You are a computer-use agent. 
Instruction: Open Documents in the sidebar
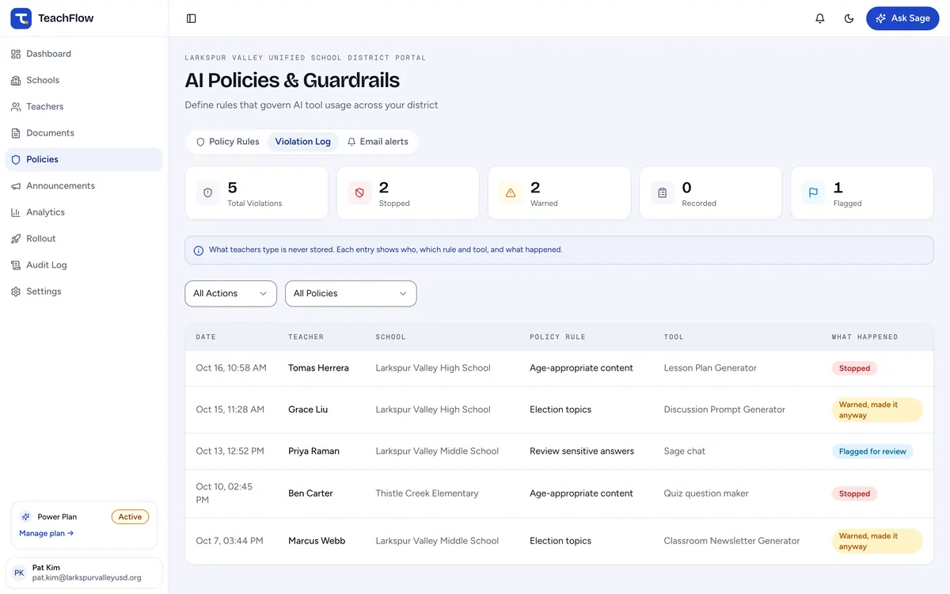coord(84,133)
